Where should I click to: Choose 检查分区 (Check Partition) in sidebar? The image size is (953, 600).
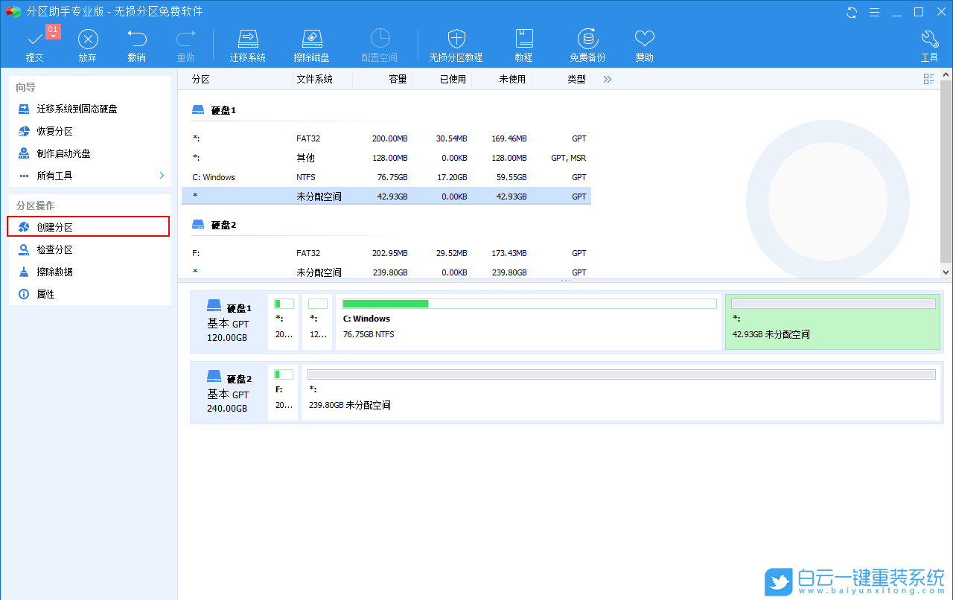point(55,249)
